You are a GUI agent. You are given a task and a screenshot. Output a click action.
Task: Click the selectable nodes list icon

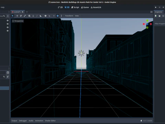[x=29, y=16]
